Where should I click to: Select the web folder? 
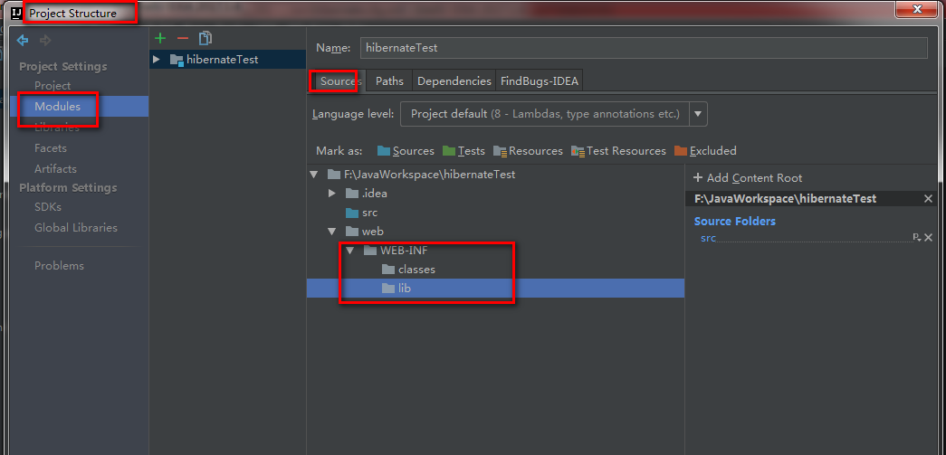coord(365,232)
